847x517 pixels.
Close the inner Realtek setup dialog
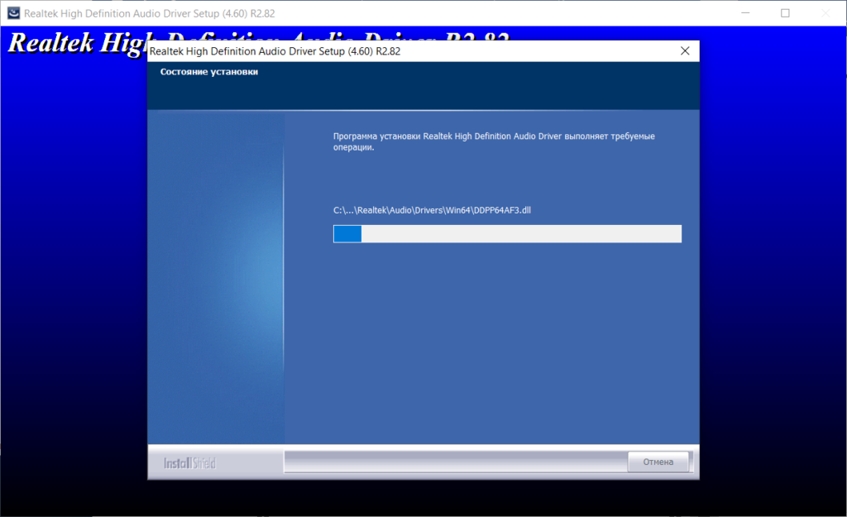click(685, 50)
